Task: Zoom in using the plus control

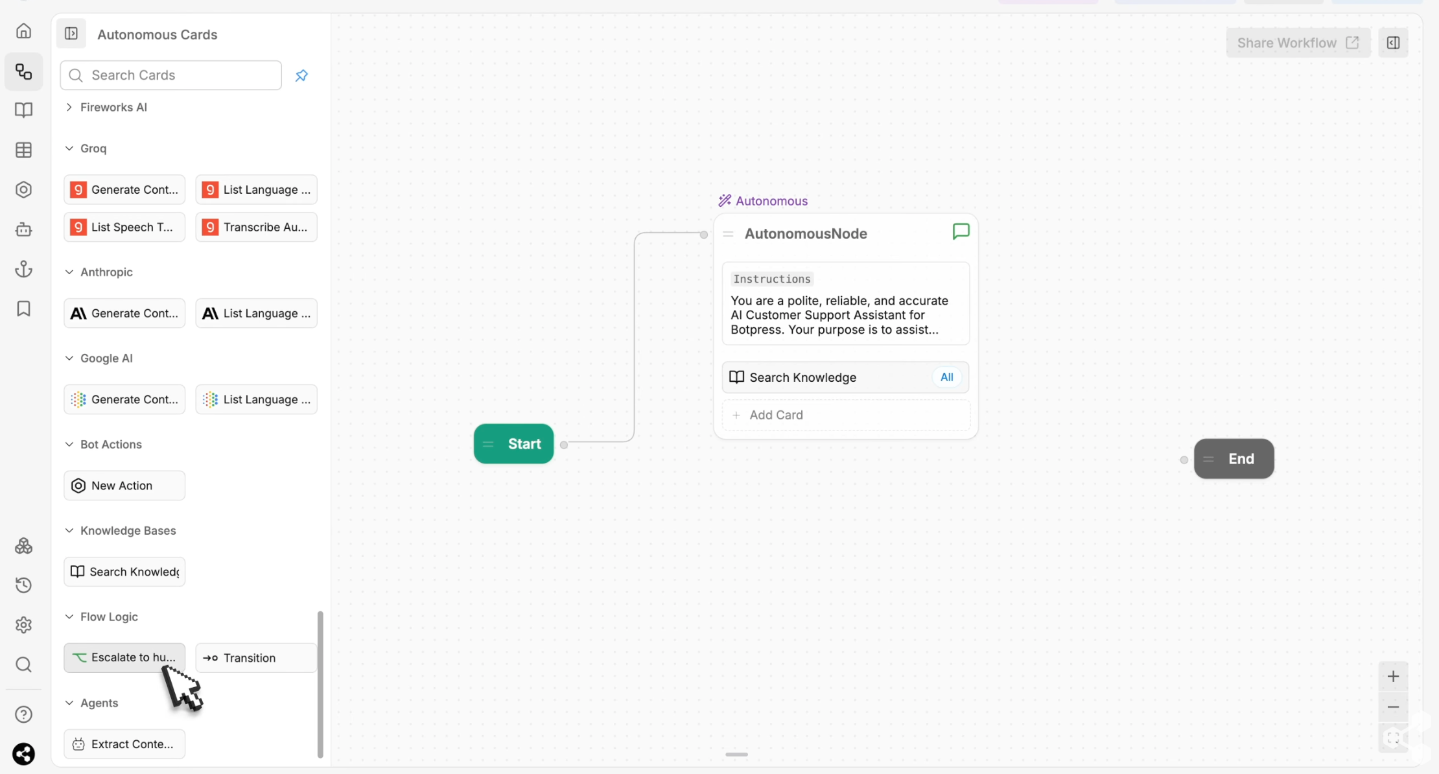Action: point(1394,676)
